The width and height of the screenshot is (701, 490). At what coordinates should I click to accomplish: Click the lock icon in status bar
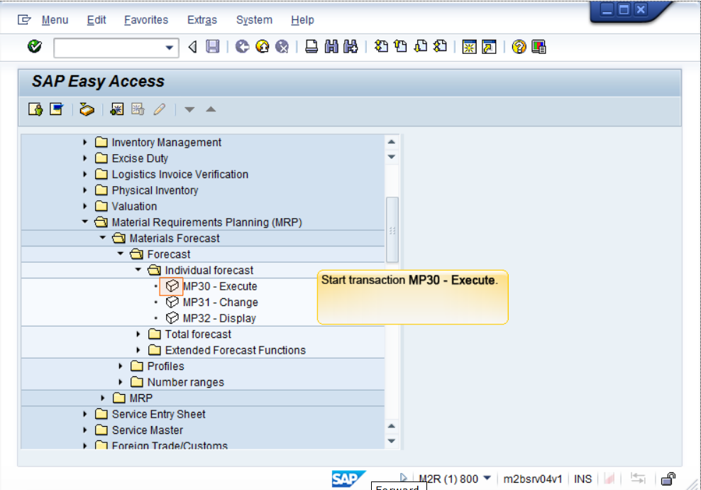[668, 479]
